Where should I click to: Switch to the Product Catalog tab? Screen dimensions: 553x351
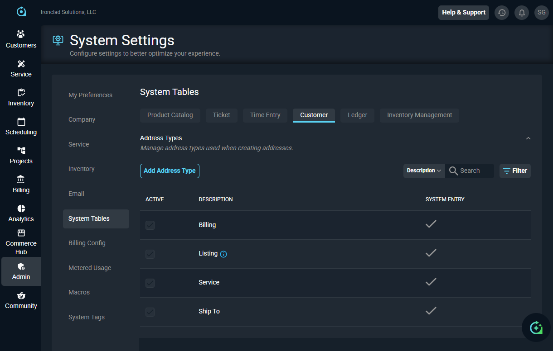click(170, 115)
